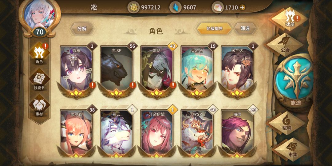Toggle 阶级排序 rank sorting
The width and height of the screenshot is (332, 166).
[x=215, y=29]
